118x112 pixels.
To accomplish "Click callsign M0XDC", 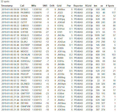I will (24, 51).
